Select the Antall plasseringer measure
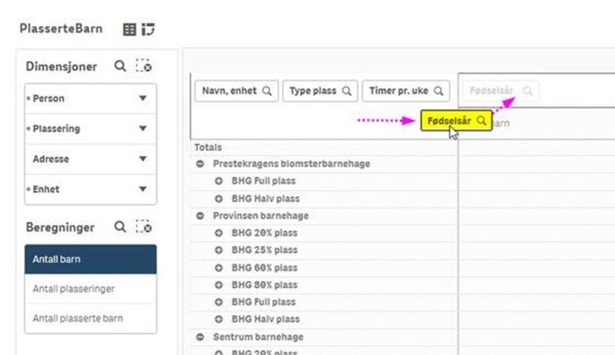615x355 pixels. (x=91, y=289)
